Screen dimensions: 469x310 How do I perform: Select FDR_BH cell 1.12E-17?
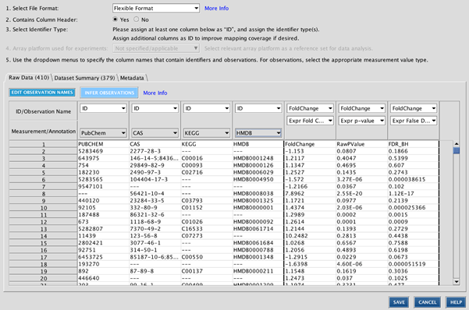[x=414, y=193]
